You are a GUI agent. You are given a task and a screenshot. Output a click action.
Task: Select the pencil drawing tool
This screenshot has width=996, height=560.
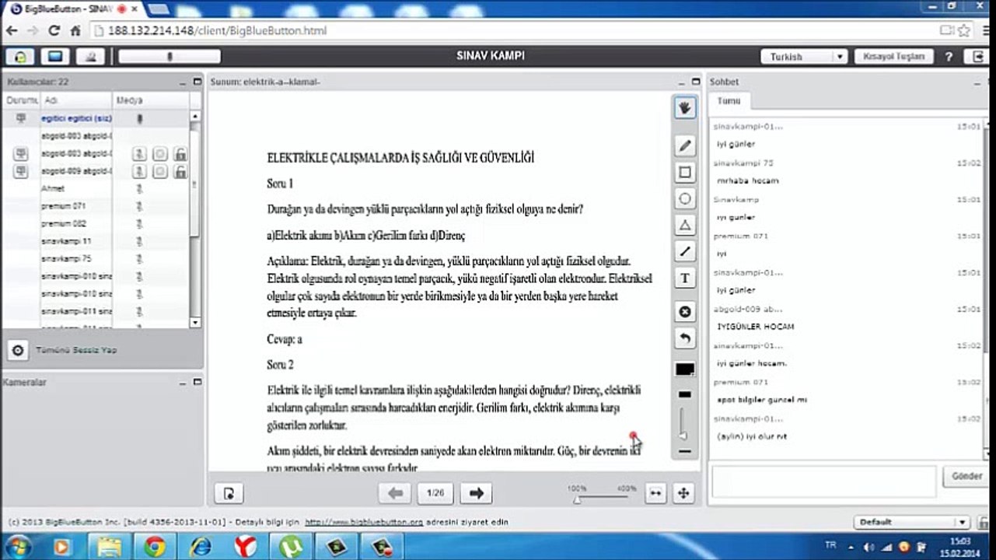pos(684,145)
